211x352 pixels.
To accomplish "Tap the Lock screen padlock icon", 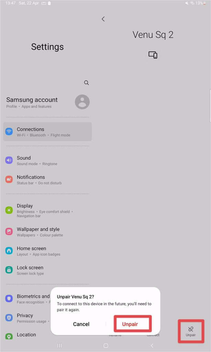I will click(x=9, y=269).
